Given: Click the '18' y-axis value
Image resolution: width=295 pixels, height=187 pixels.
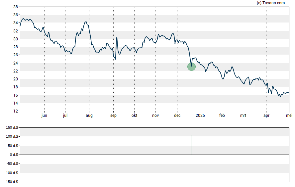Looking at the screenshot, I should click(x=16, y=87).
